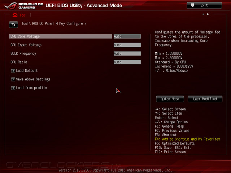This screenshot has height=173, width=231.
Task: Click the F5: Optimized Defaults hint
Action: 175,143
